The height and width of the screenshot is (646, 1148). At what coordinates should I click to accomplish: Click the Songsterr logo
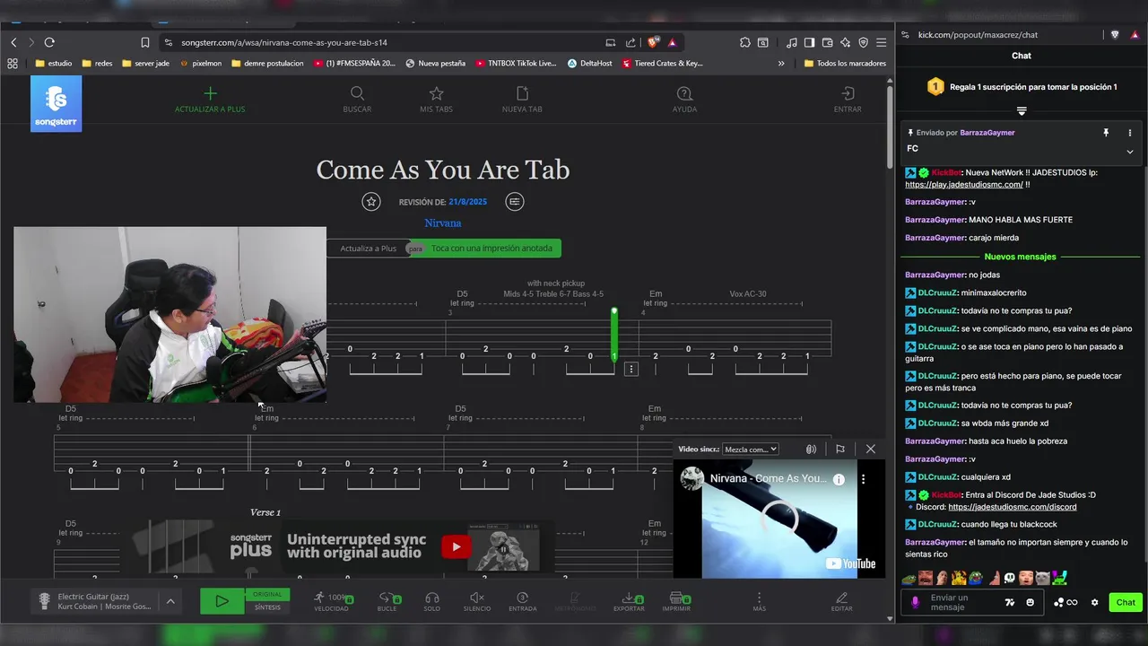pos(56,103)
